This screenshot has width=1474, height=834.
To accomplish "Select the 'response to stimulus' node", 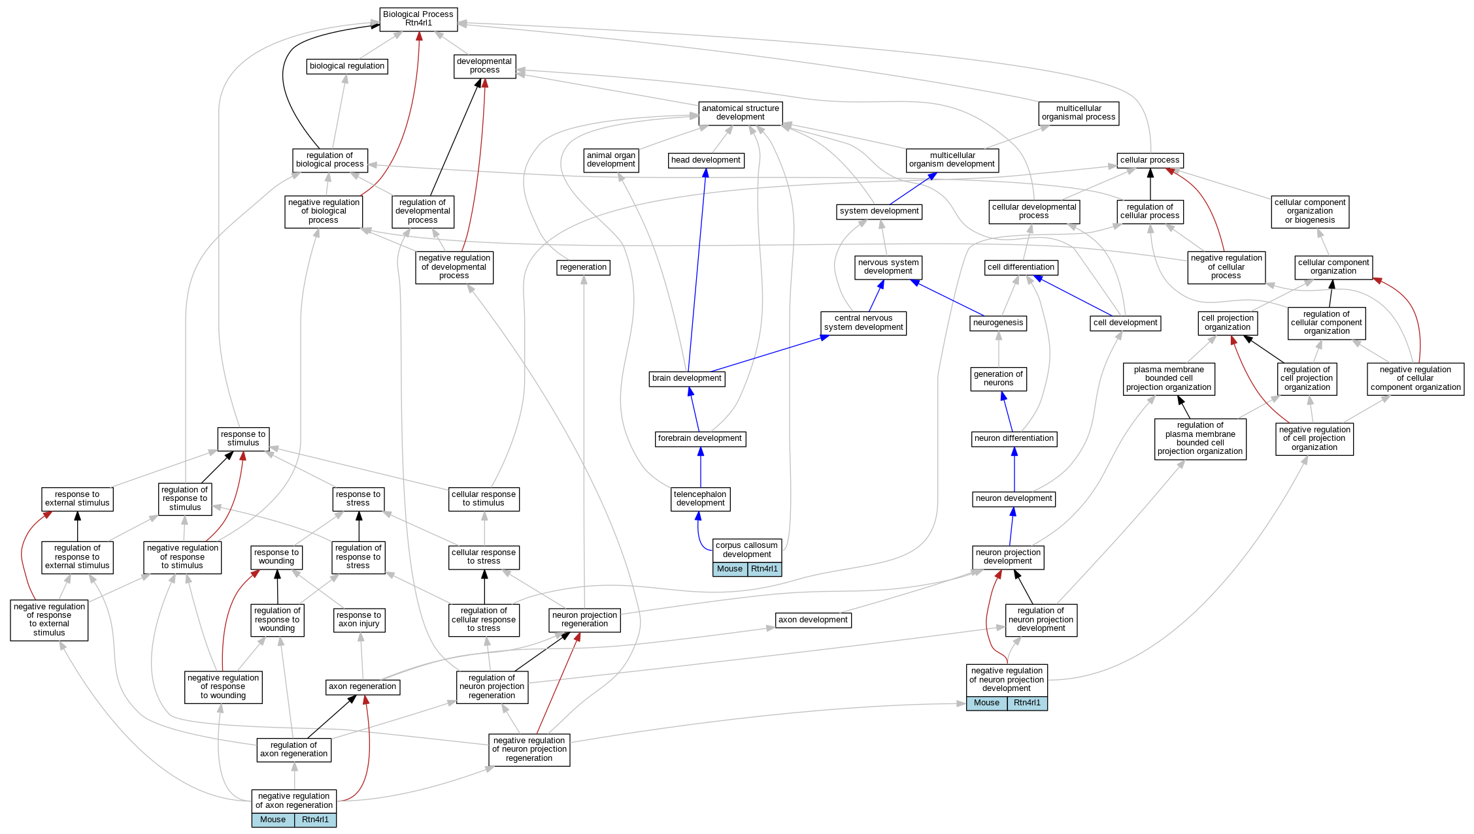I will click(x=243, y=439).
